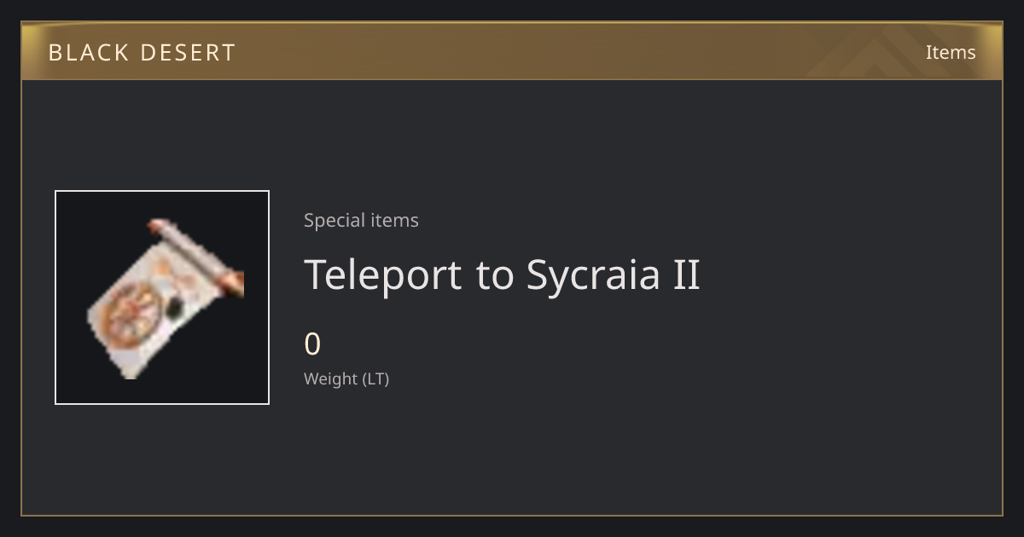Open the Items section label
This screenshot has height=537, width=1024.
(951, 52)
